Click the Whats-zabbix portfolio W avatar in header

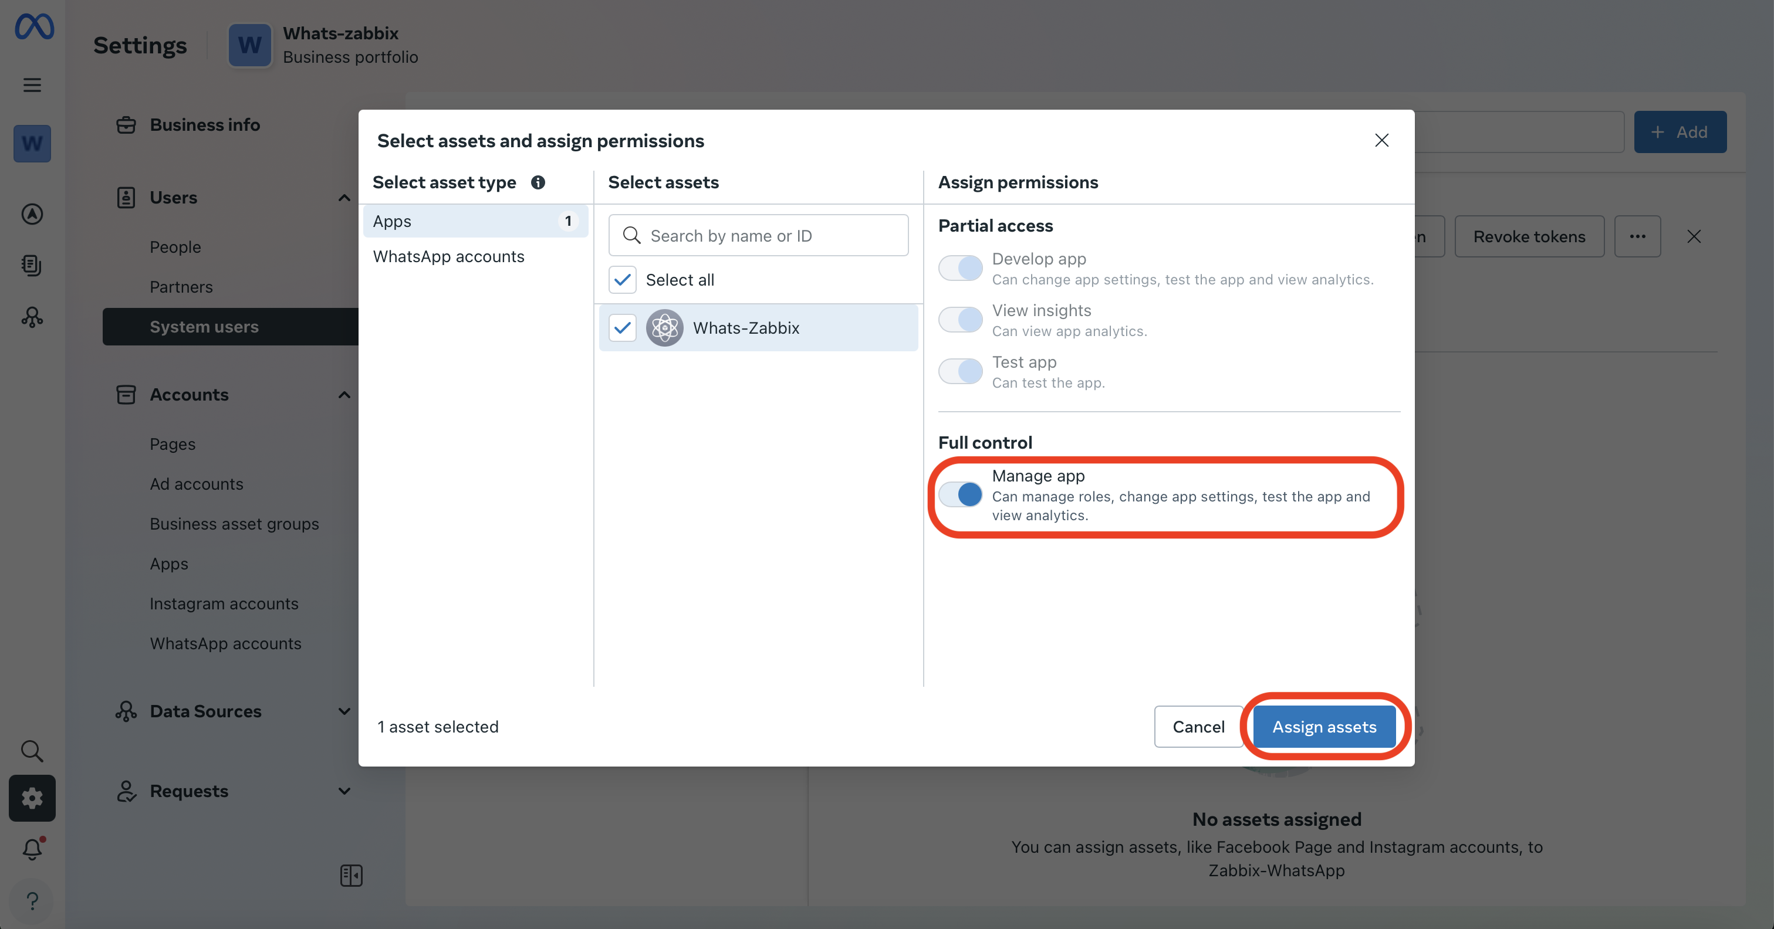(x=249, y=45)
